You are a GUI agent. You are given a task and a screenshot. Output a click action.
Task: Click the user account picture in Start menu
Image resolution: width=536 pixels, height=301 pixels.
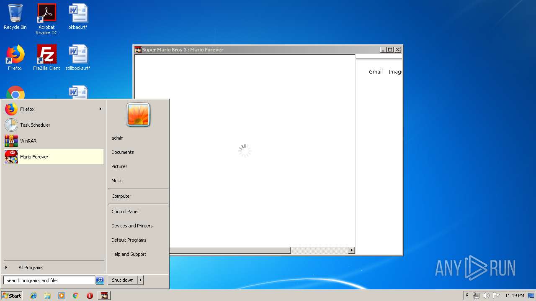(138, 115)
